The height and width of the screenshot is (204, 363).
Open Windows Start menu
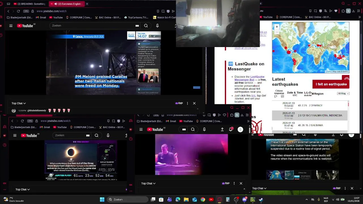(102, 199)
